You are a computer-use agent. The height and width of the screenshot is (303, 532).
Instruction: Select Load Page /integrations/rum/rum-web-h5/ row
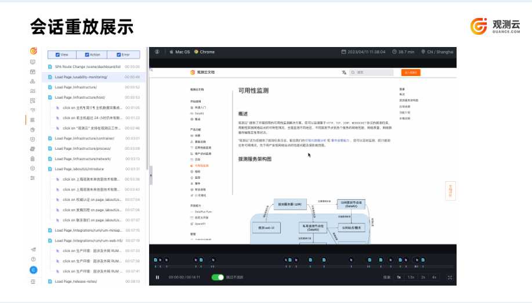point(94,240)
